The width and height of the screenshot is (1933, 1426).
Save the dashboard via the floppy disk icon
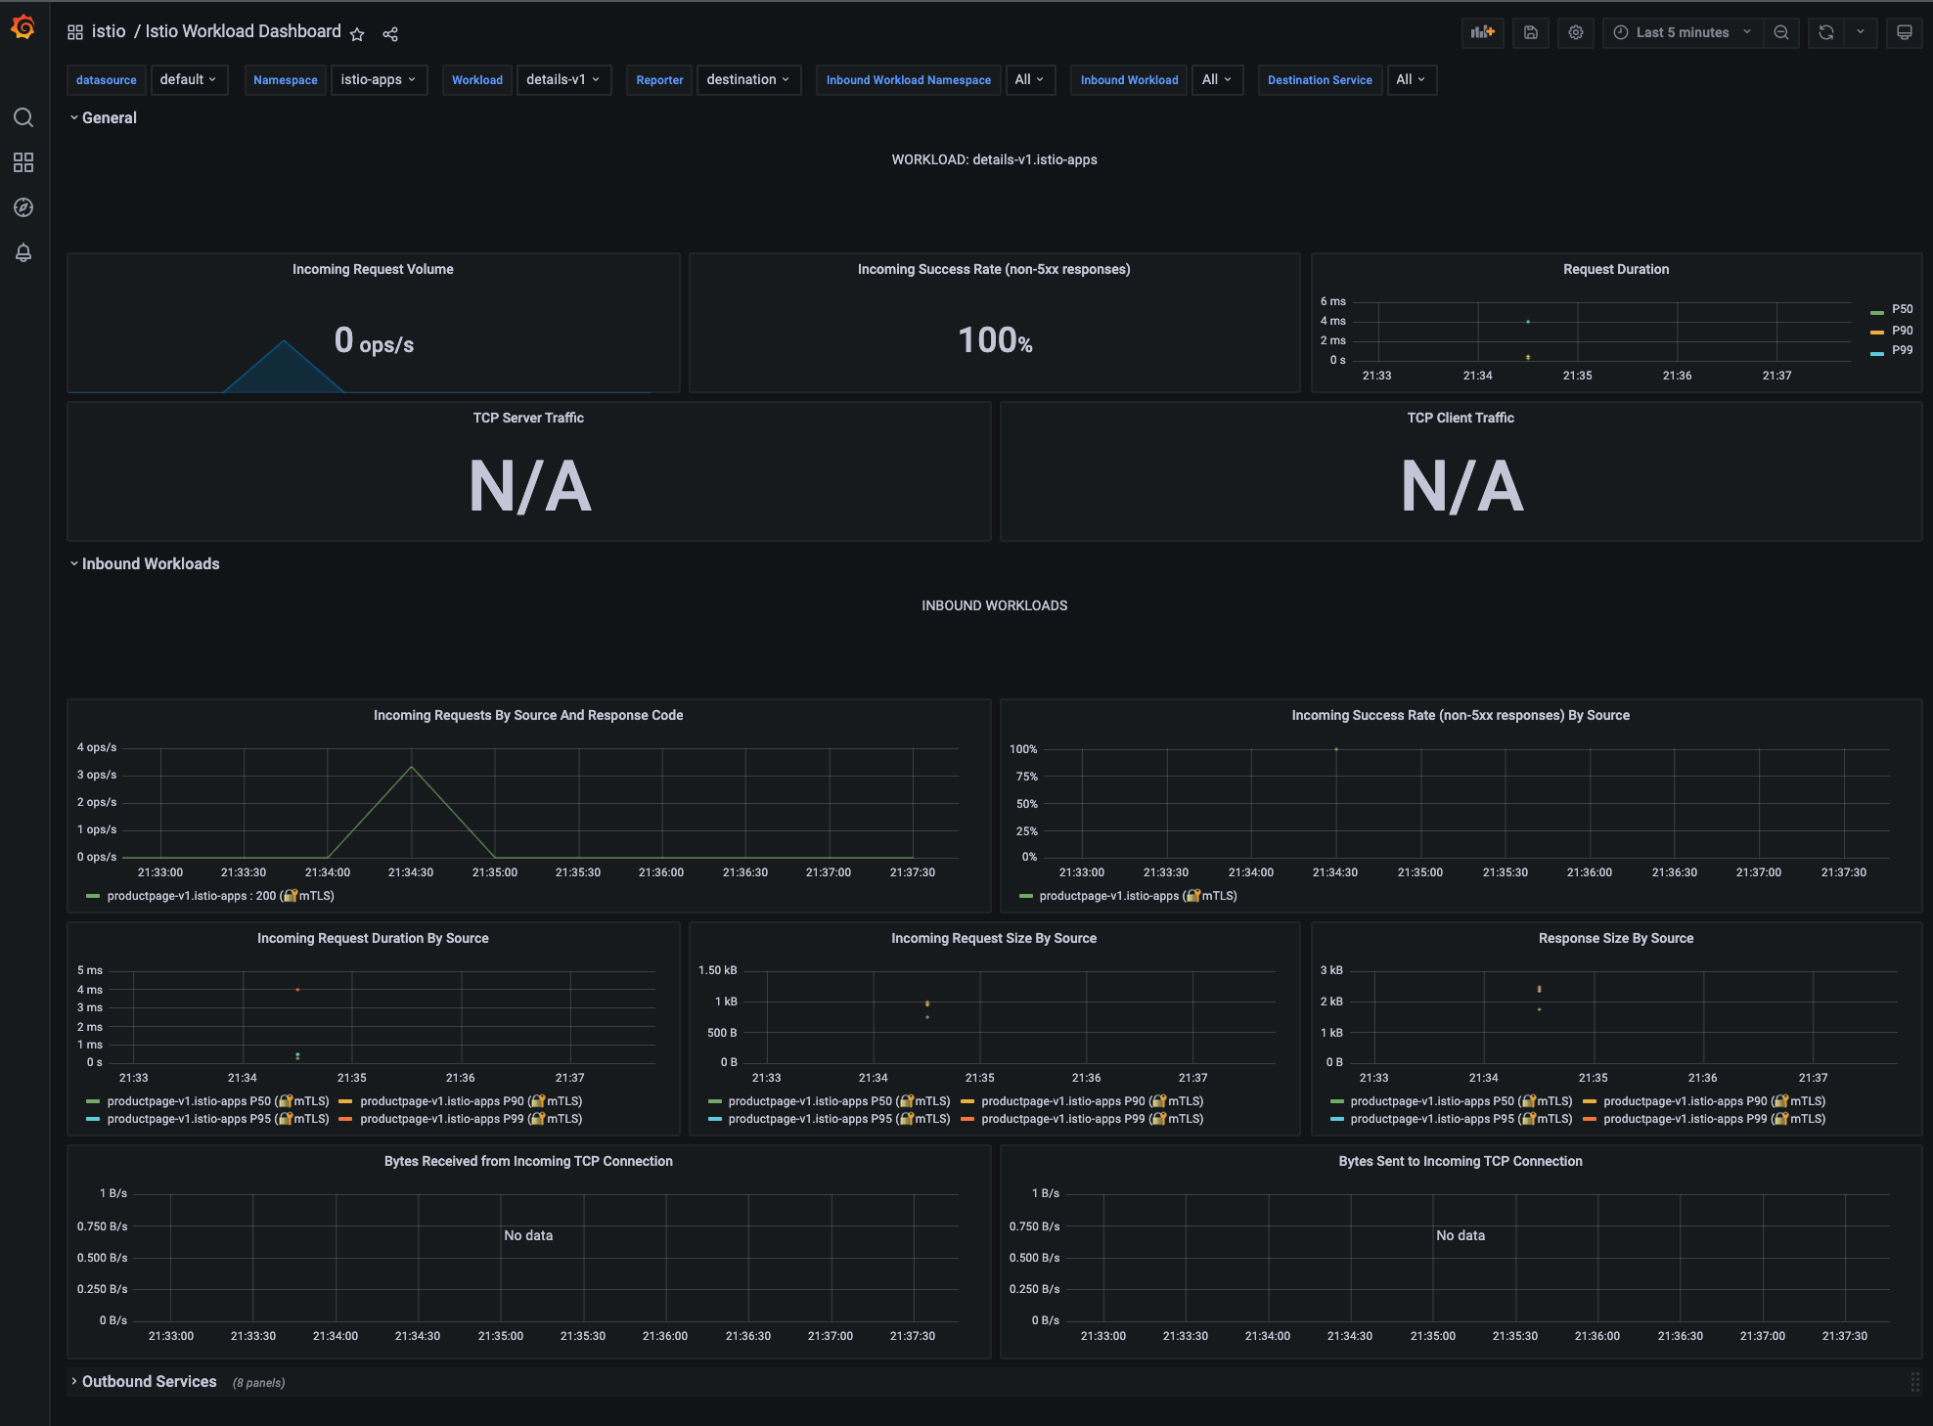tap(1530, 32)
